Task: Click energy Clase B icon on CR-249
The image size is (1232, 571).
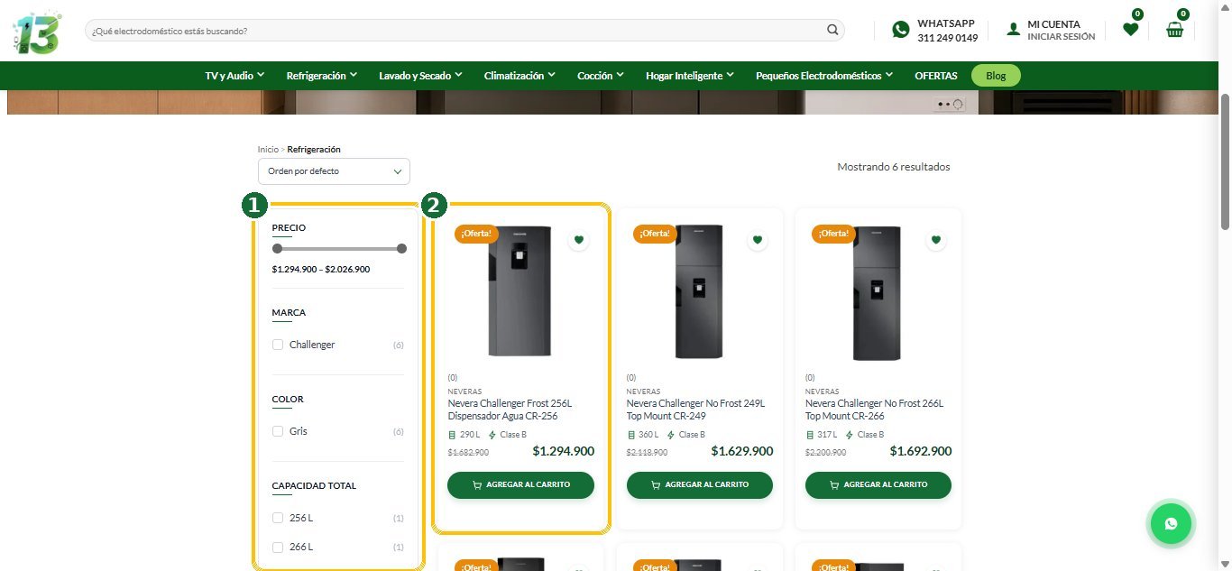Action: (x=670, y=435)
